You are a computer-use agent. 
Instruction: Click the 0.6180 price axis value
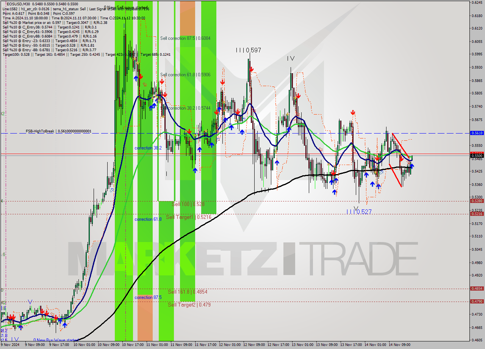coord(477,16)
